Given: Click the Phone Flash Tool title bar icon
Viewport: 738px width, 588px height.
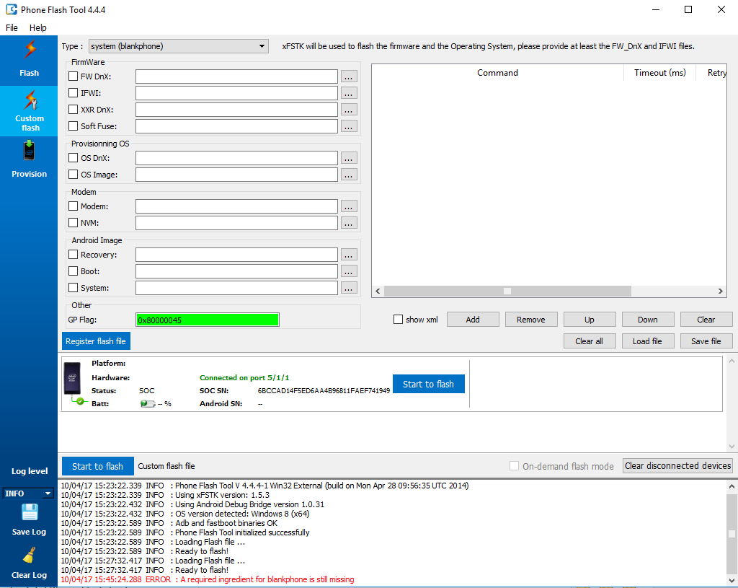Looking at the screenshot, I should pos(12,9).
